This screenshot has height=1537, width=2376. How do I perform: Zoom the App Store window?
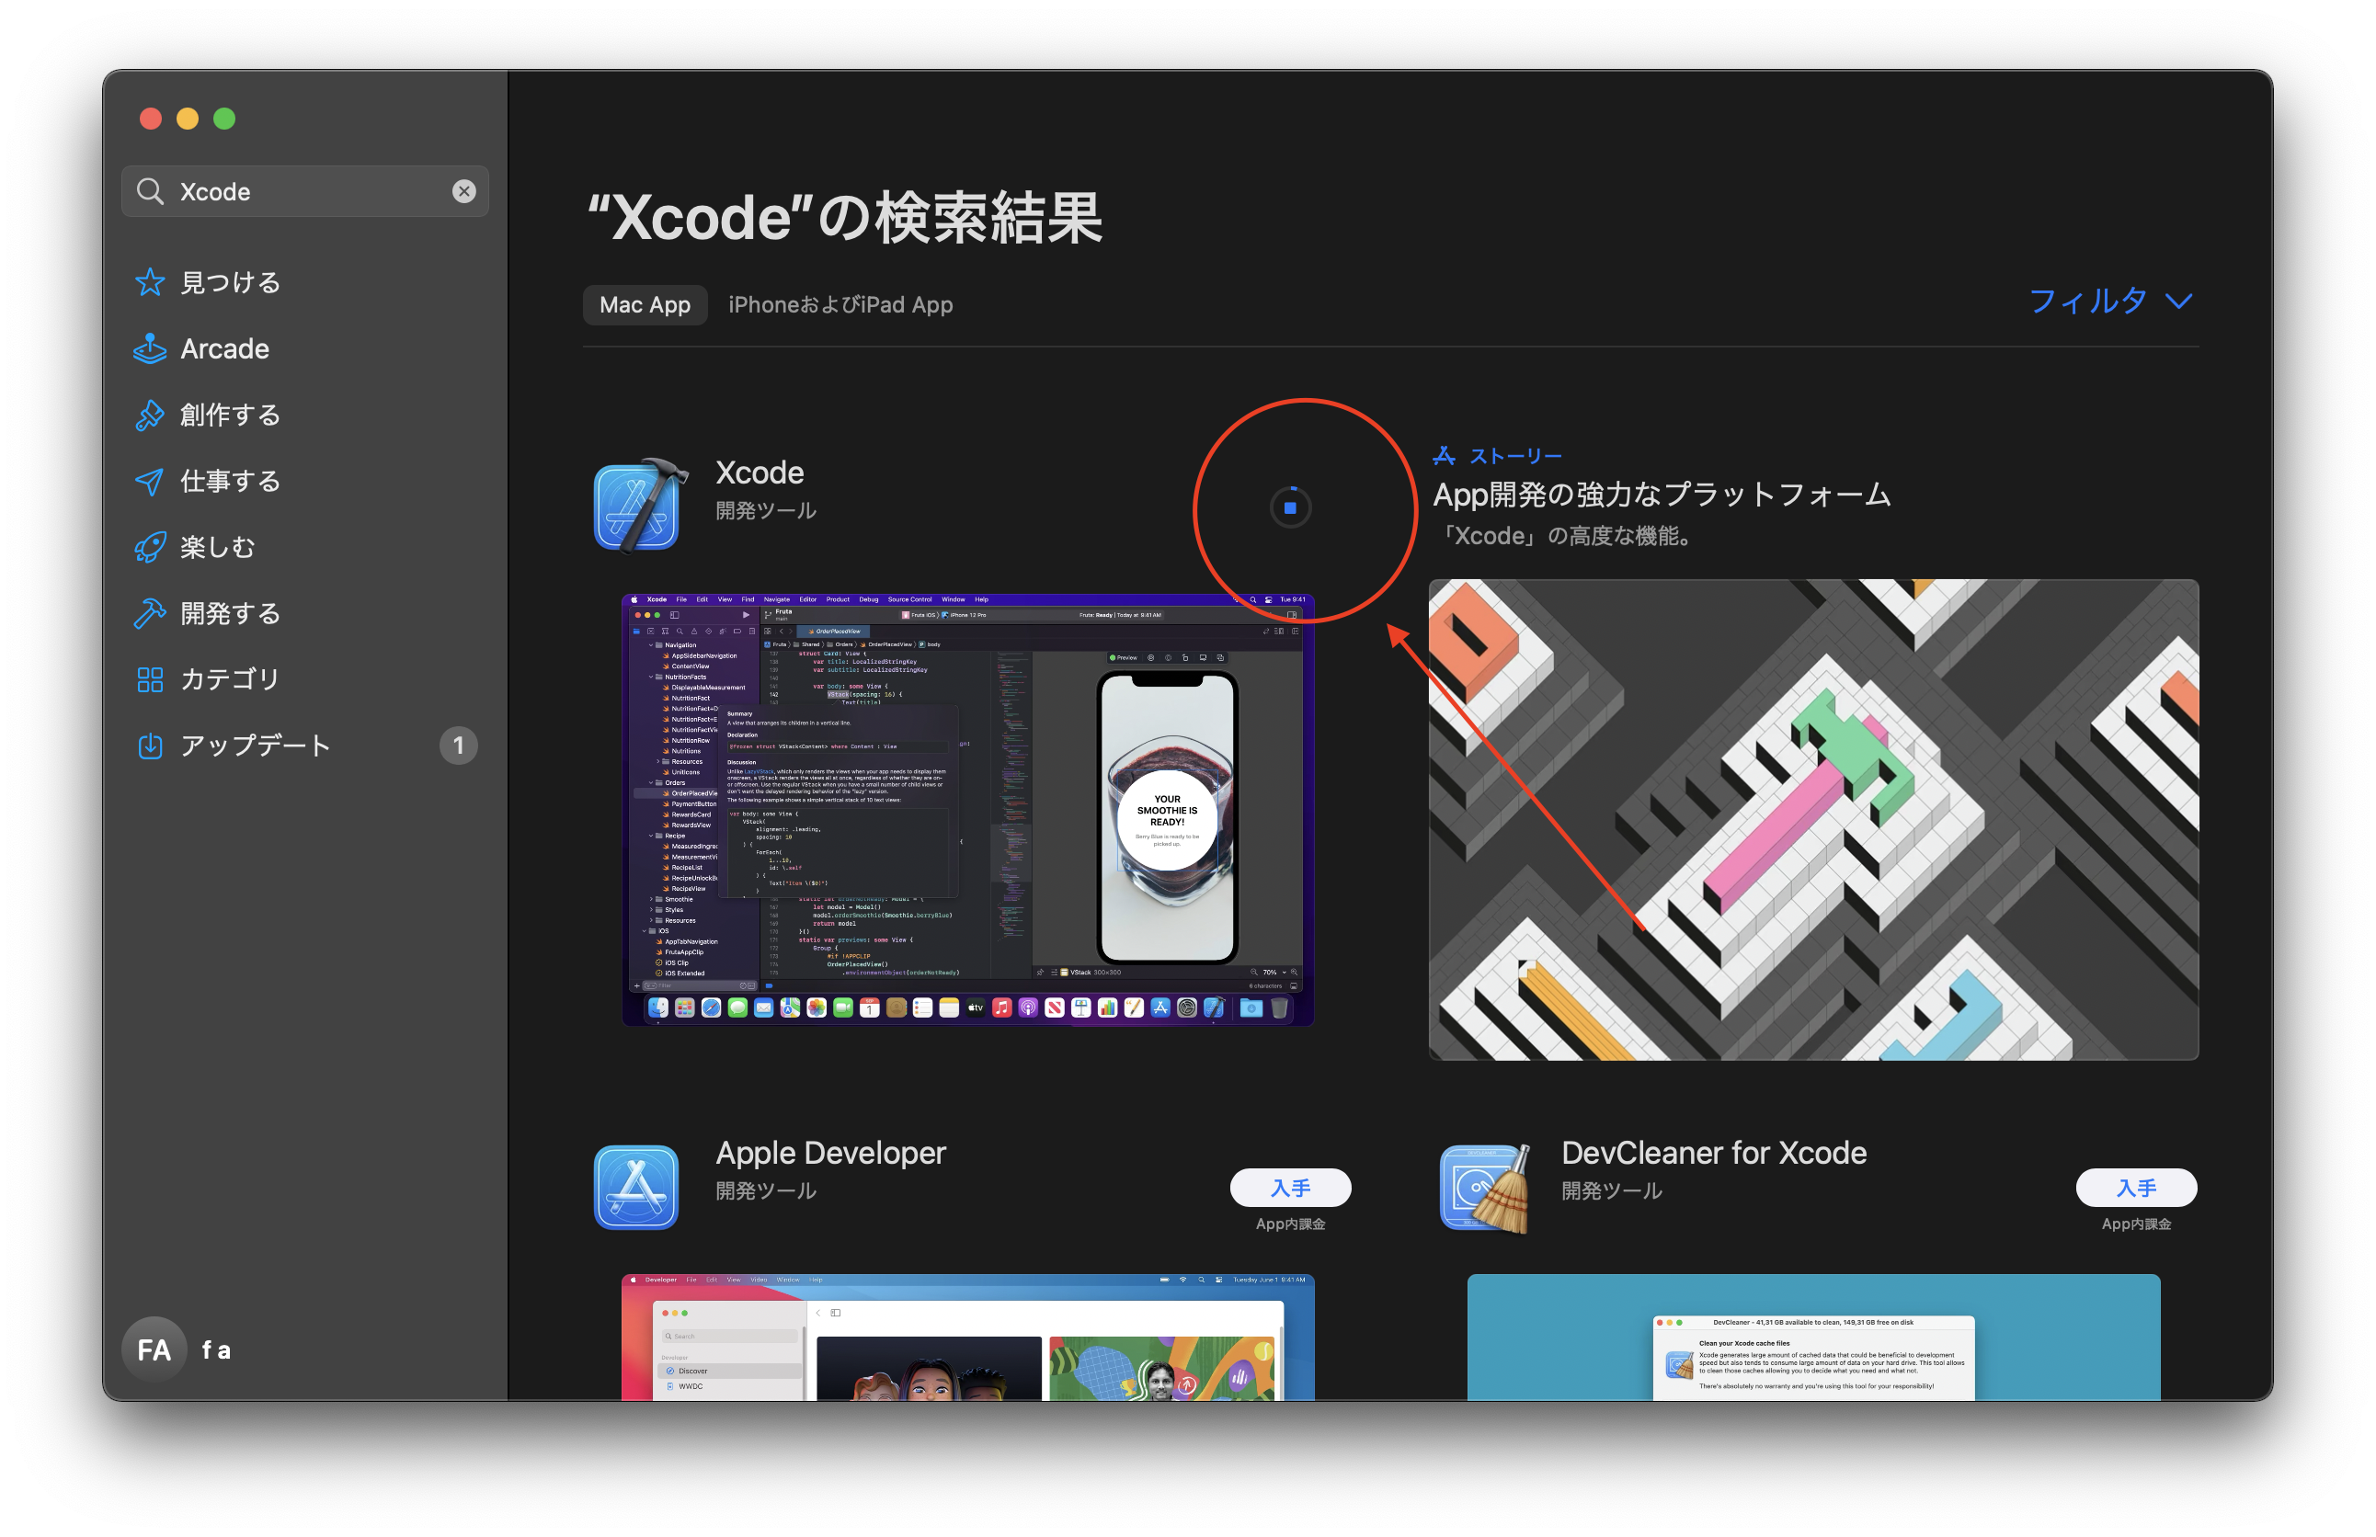(224, 119)
